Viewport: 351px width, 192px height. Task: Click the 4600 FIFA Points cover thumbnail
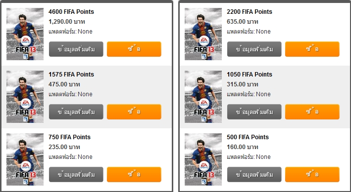[x=25, y=34]
